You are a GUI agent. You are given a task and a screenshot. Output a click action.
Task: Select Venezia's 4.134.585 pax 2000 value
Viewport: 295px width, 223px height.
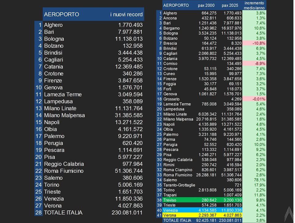[x=207, y=210]
